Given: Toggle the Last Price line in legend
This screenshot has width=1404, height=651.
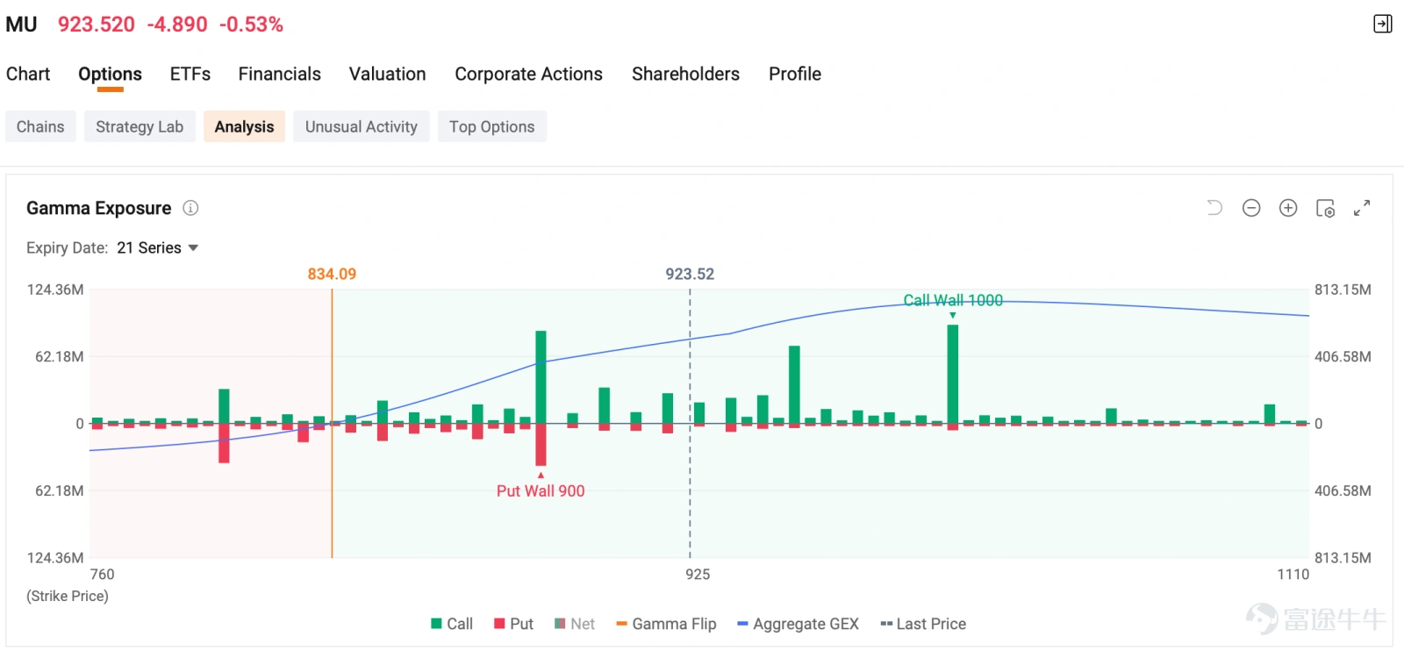Looking at the screenshot, I should tap(923, 624).
